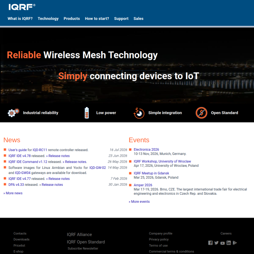Image resolution: width=254 pixels, height=254 pixels.
Task: Click Subscribe Newsletter in the footer
Action: click(x=83, y=248)
